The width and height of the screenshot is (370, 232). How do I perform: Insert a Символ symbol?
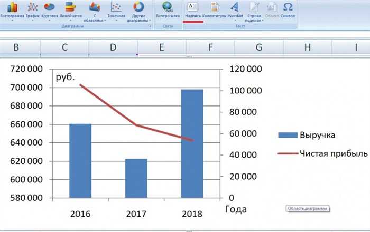(288, 10)
